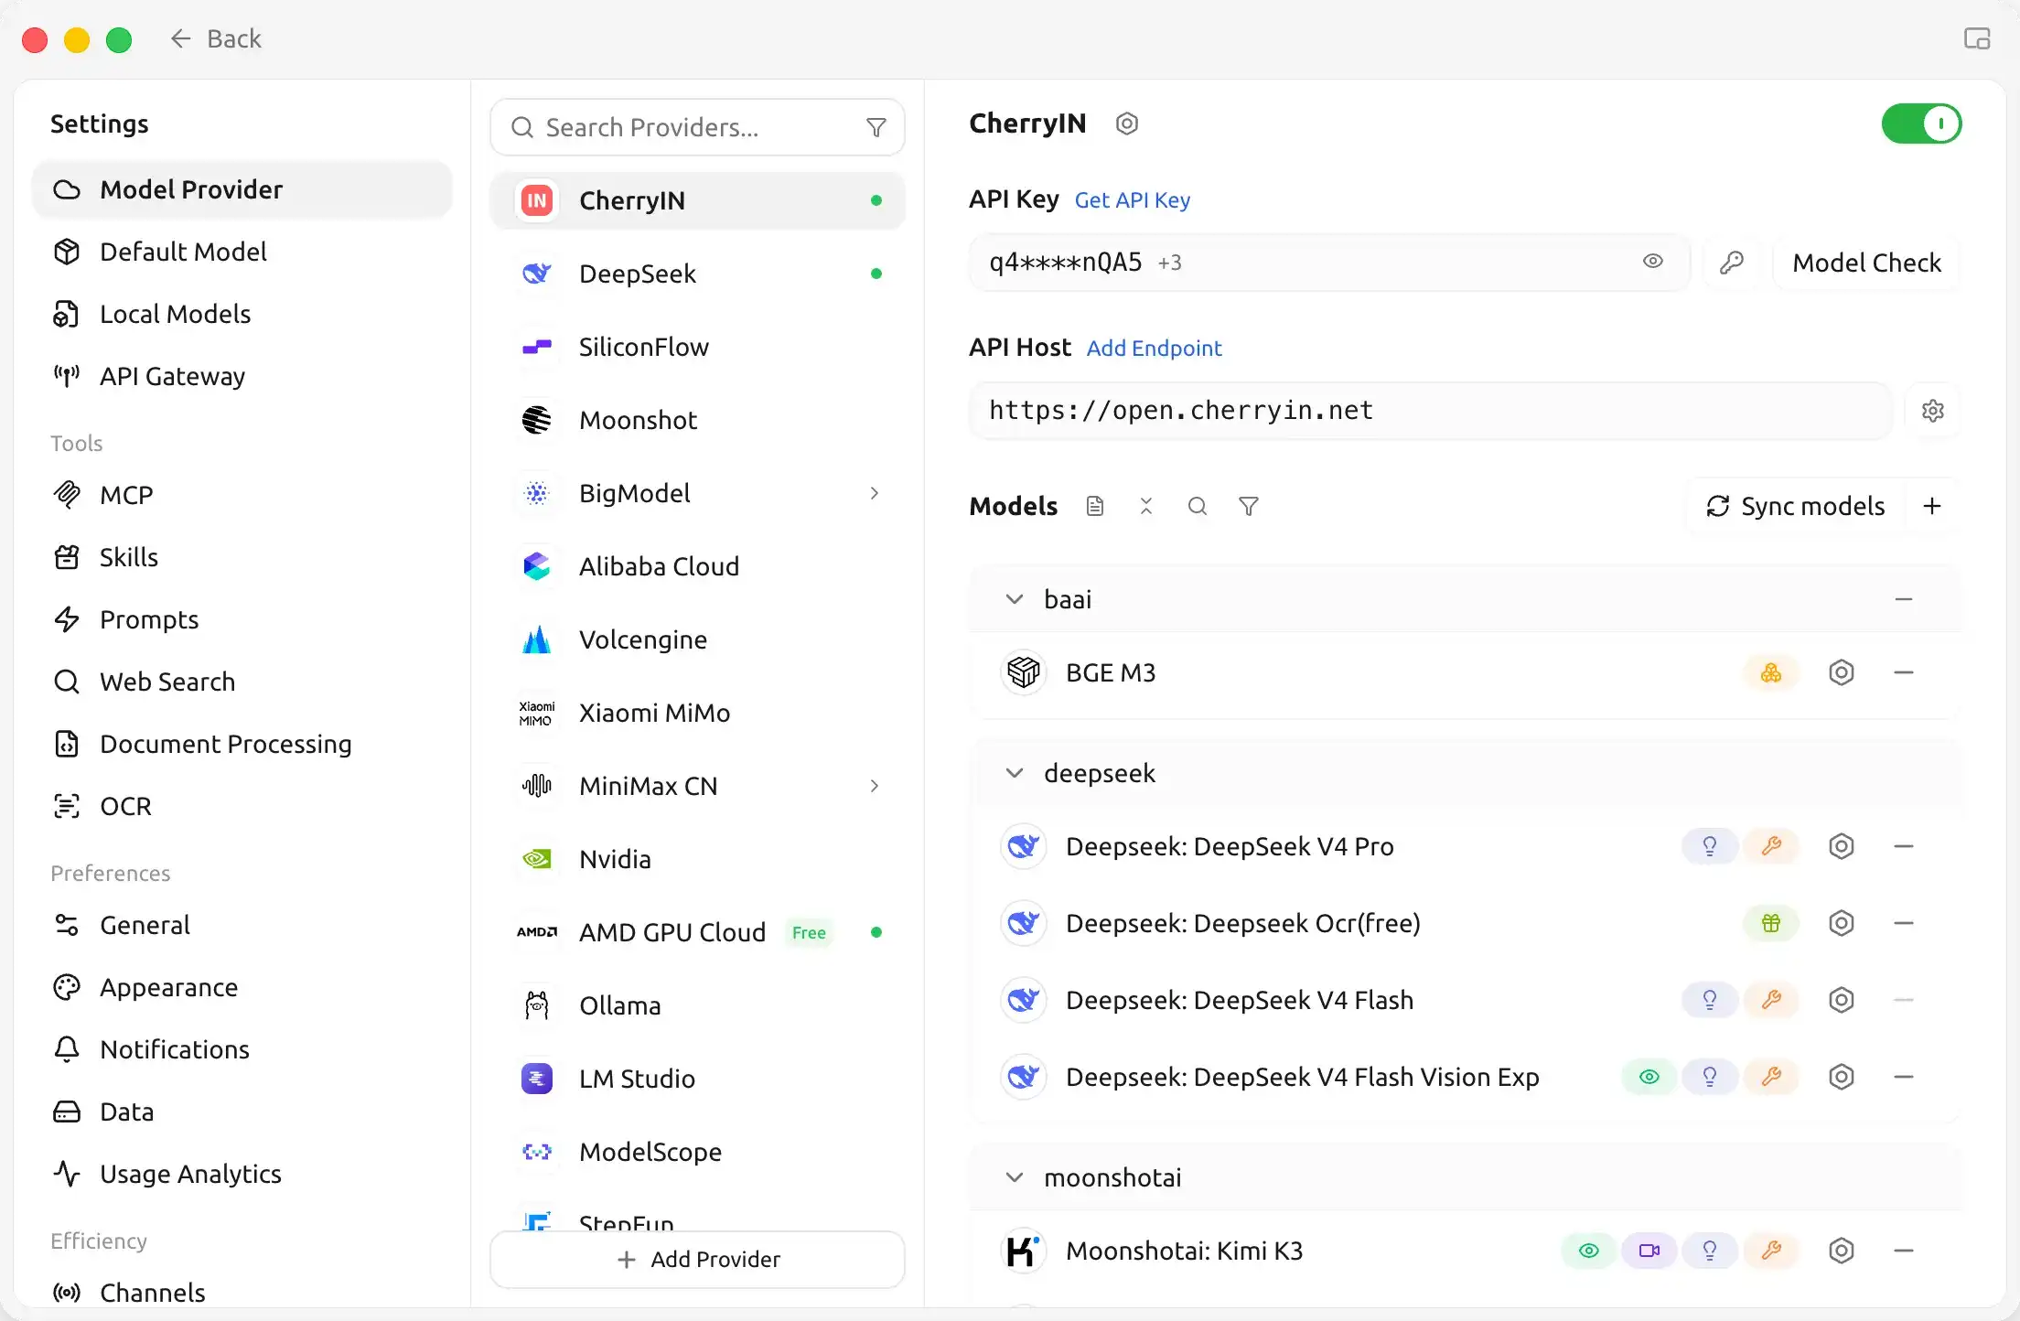This screenshot has height=1321, width=2020.
Task: Click the Get API Key link
Action: click(1132, 200)
